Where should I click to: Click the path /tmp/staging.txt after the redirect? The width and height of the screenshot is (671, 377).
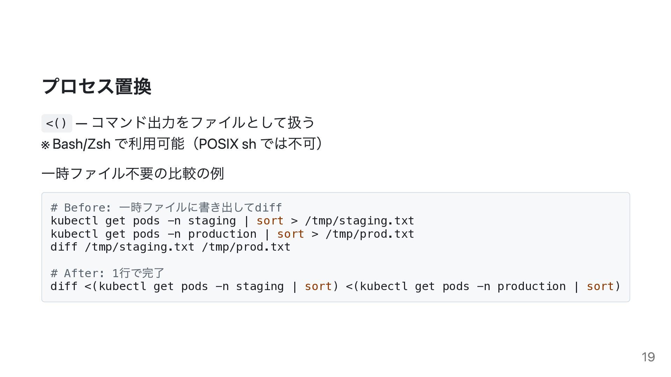(359, 221)
